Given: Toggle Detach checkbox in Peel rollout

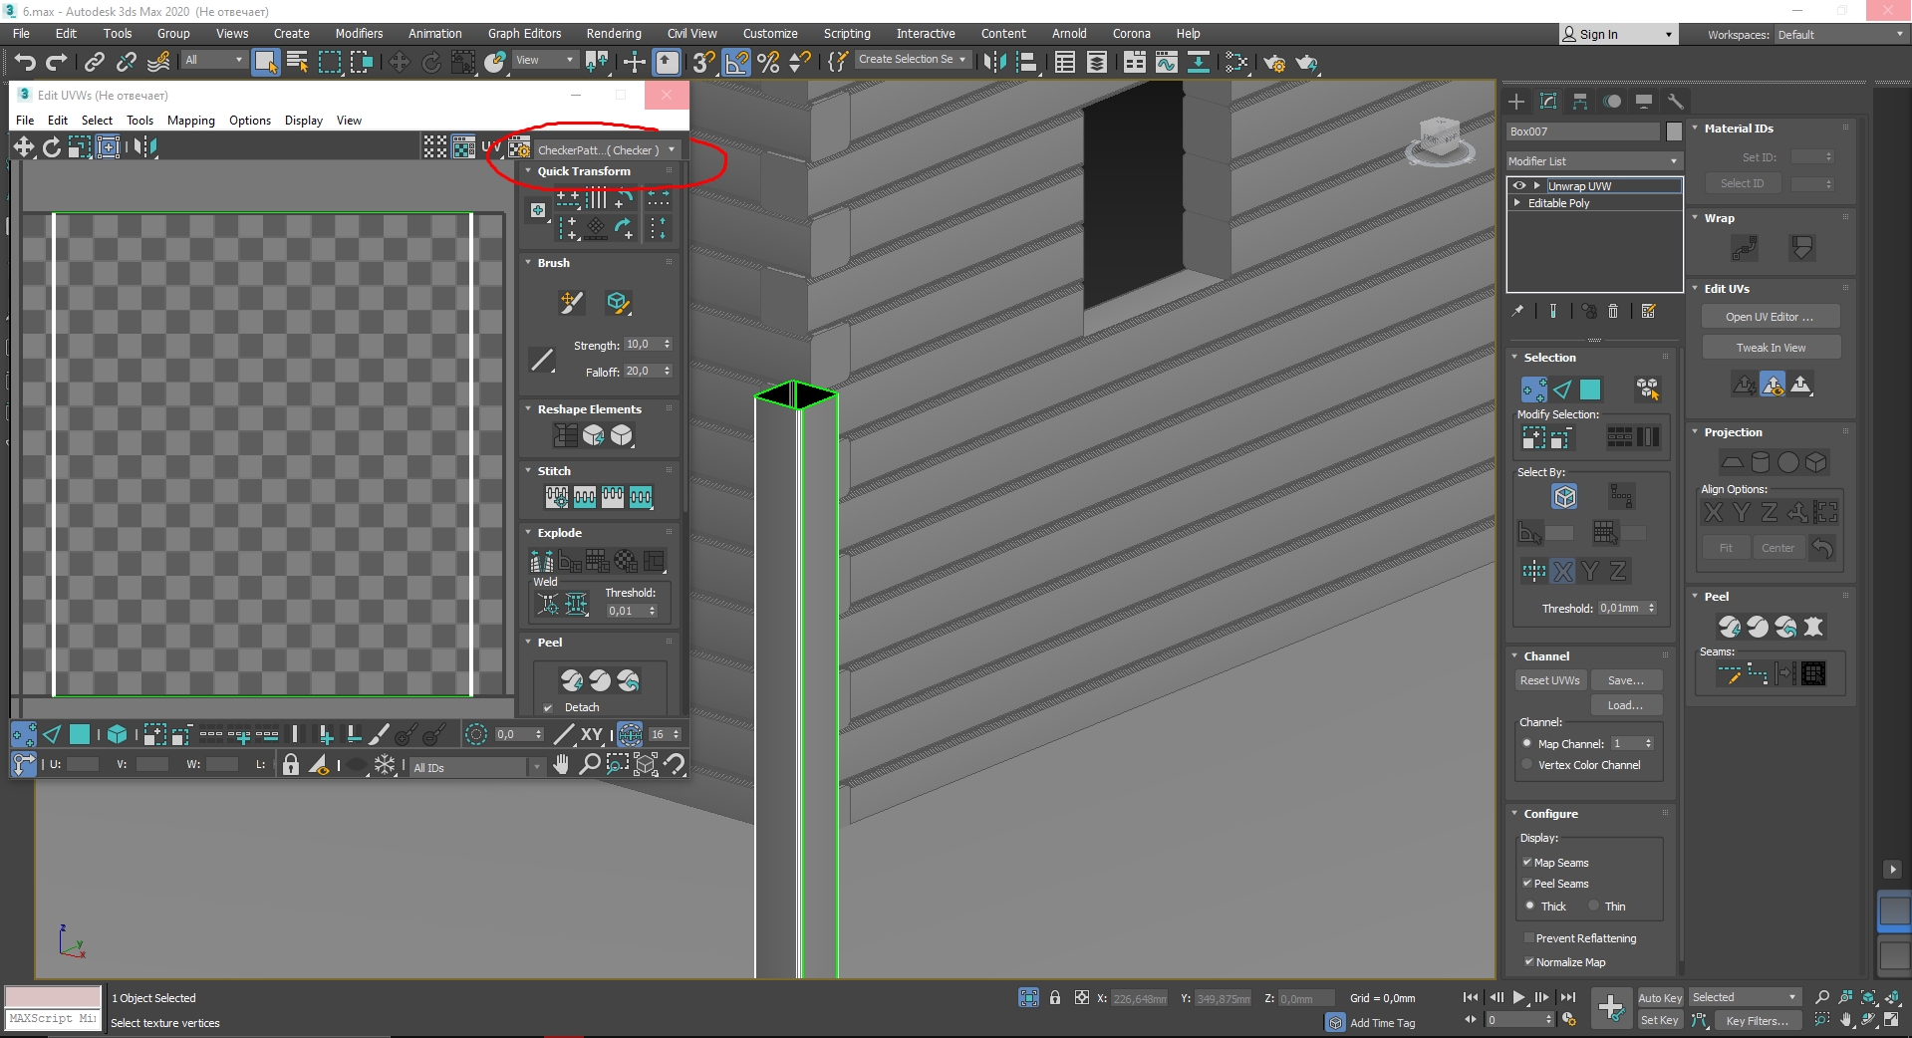Looking at the screenshot, I should click(548, 708).
